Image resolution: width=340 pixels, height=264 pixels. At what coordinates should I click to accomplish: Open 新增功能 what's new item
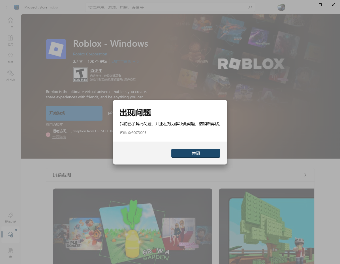click(10, 218)
